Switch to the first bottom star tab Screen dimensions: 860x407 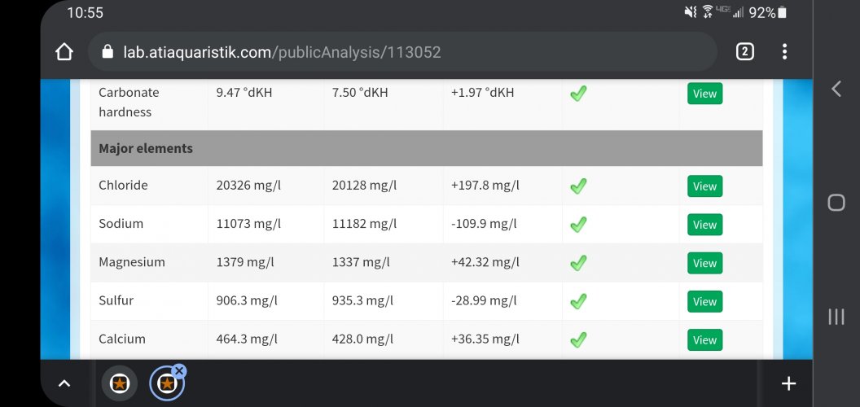(x=119, y=383)
